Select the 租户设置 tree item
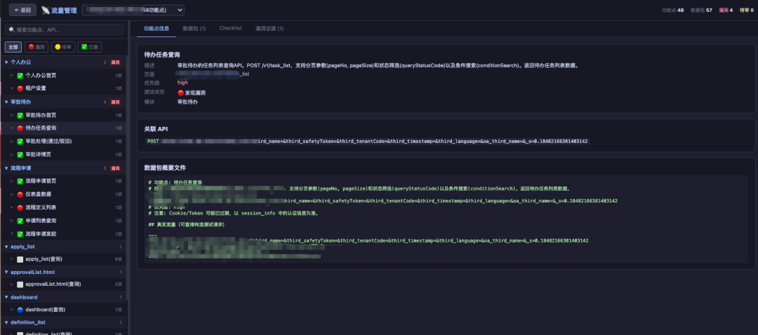Screen dimensions: 758x335 [65, 88]
